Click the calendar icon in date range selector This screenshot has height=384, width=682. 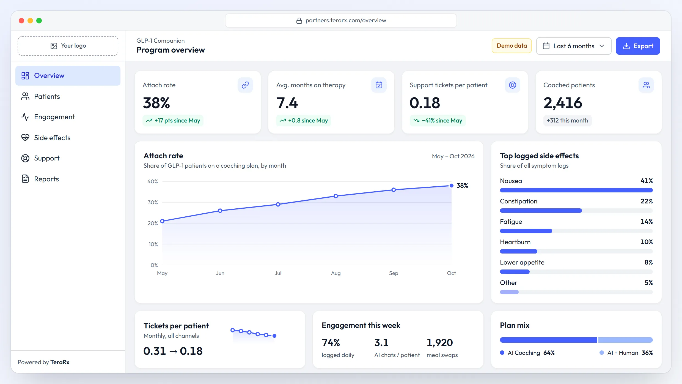point(546,46)
